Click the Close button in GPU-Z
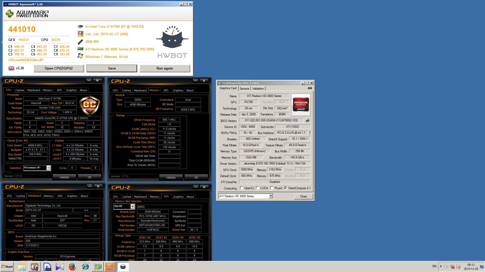 click(303, 196)
